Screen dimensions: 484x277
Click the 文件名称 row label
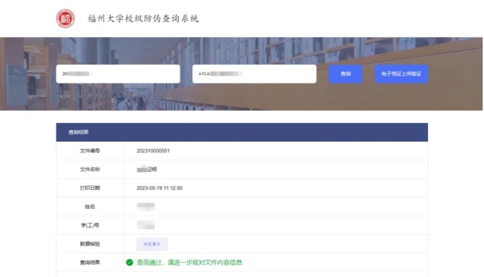pos(90,170)
